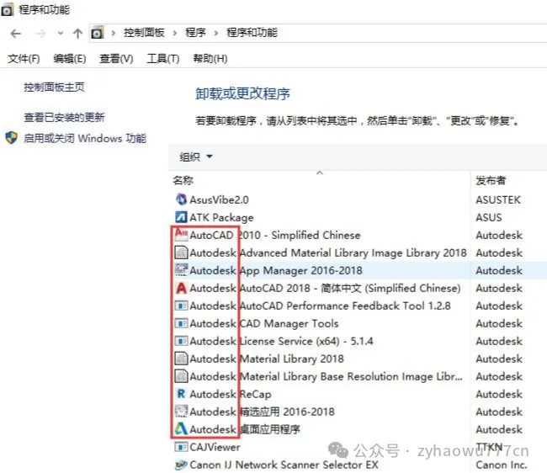Click the Advanced Material Library Image Library icon

pos(181,252)
